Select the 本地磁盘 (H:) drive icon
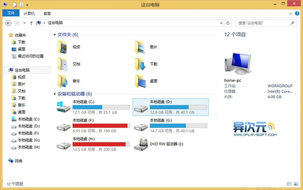This screenshot has height=190, width=303. click(63, 146)
